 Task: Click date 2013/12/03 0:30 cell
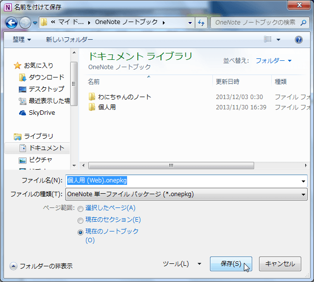click(239, 97)
